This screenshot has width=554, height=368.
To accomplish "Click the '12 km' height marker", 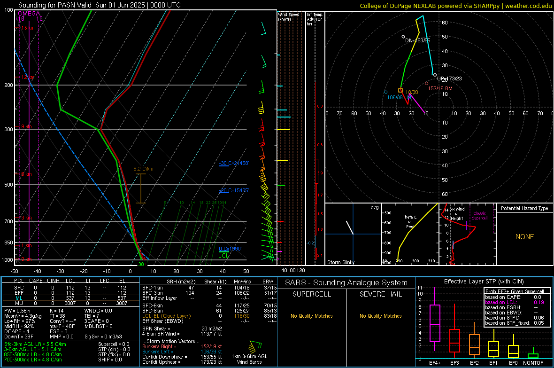I will click(28, 77).
